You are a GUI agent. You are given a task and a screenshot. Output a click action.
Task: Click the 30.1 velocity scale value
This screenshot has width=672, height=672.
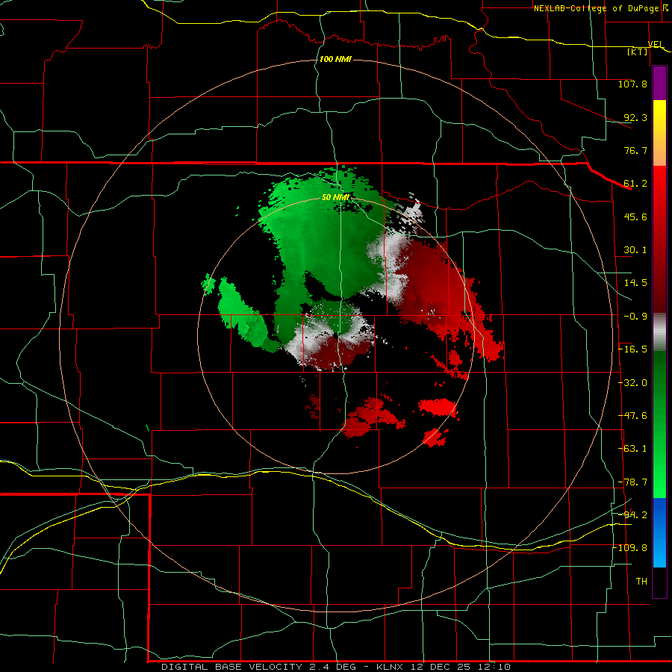pyautogui.click(x=635, y=250)
